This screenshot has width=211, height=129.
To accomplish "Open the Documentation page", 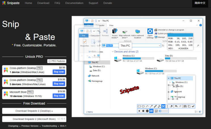I will pyautogui.click(x=74, y=3).
